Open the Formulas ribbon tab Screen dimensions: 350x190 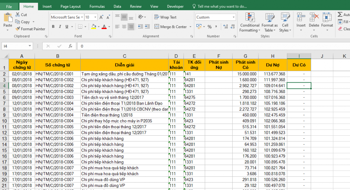97,6
